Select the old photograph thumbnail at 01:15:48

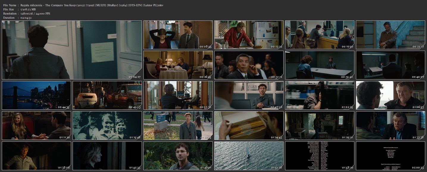coord(107,125)
